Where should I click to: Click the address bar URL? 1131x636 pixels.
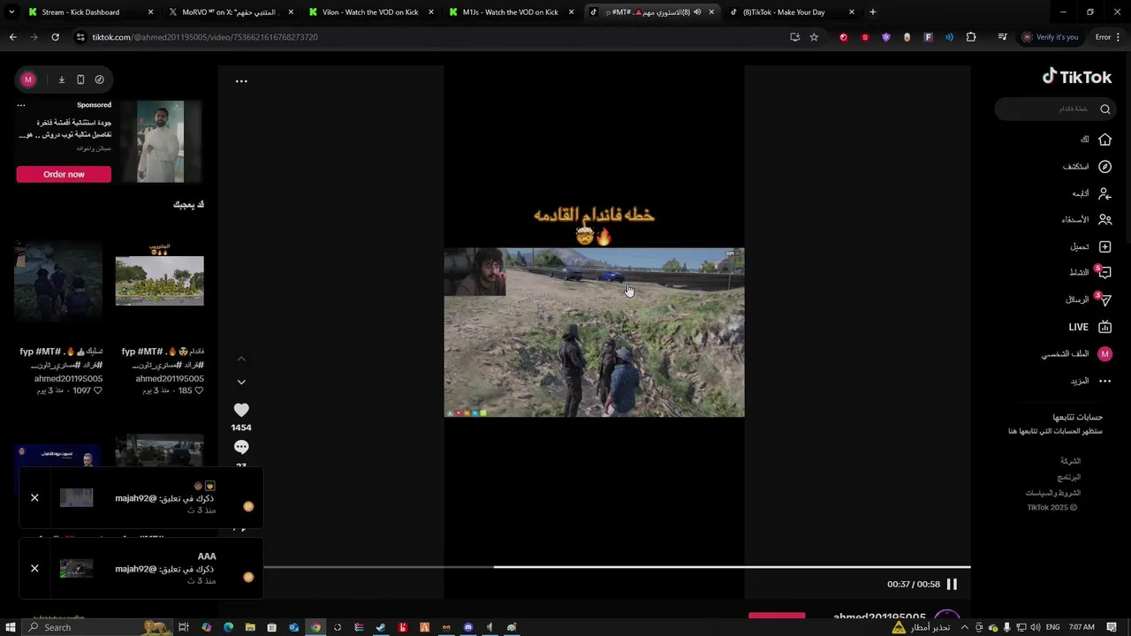[205, 37]
